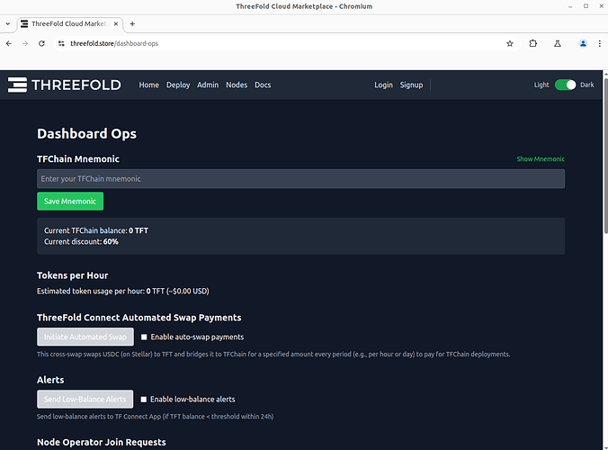Open the Admin nav item
Screen dimensions: 608x450
coord(208,85)
